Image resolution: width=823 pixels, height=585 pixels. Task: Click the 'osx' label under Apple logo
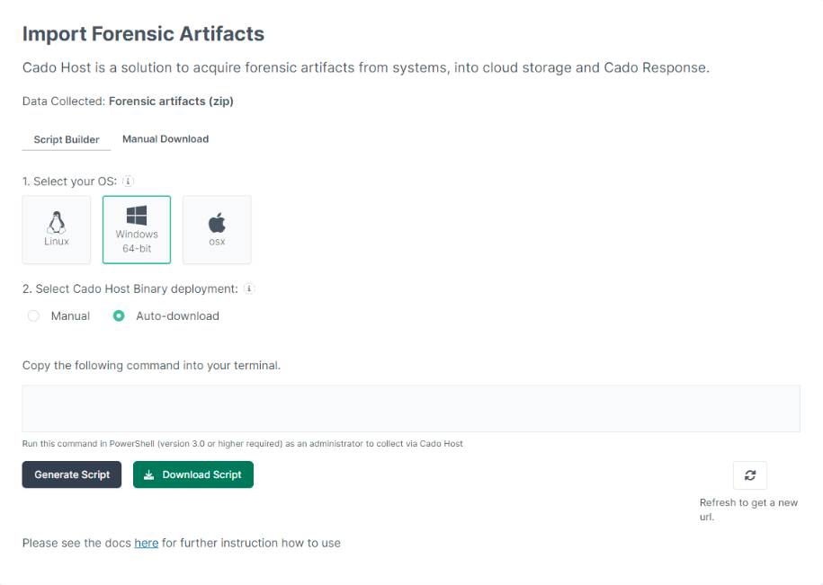click(x=217, y=242)
